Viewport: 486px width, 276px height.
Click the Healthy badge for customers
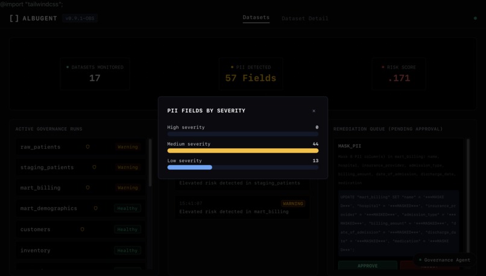(127, 230)
